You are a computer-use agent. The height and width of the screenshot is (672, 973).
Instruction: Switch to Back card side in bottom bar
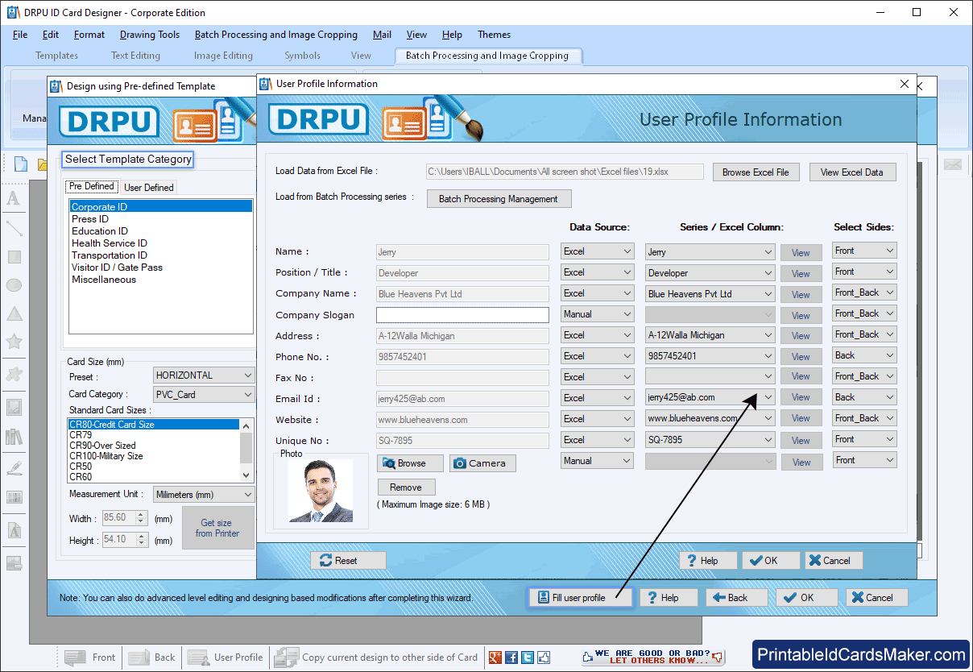[152, 657]
